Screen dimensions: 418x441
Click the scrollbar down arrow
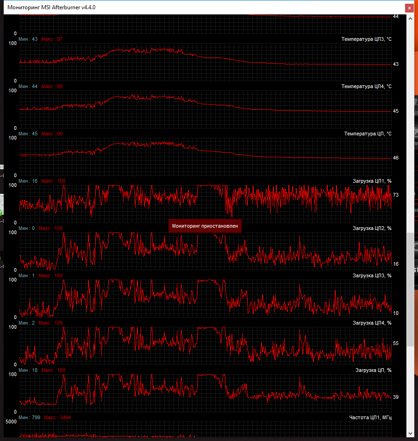click(410, 434)
